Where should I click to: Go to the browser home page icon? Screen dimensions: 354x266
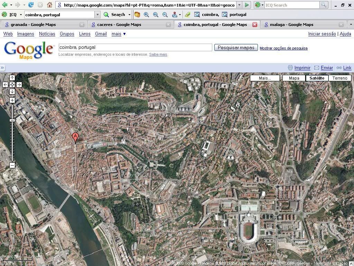point(49,5)
